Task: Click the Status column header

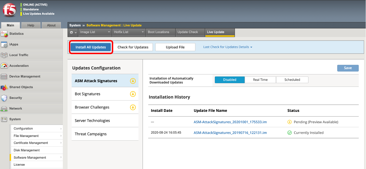Action: (293, 110)
